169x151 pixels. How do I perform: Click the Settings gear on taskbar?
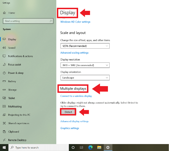(108, 148)
